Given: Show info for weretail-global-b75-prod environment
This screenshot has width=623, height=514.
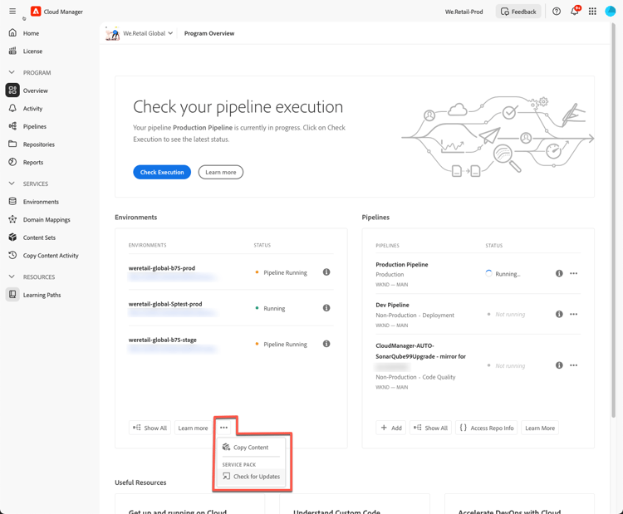Looking at the screenshot, I should 326,272.
